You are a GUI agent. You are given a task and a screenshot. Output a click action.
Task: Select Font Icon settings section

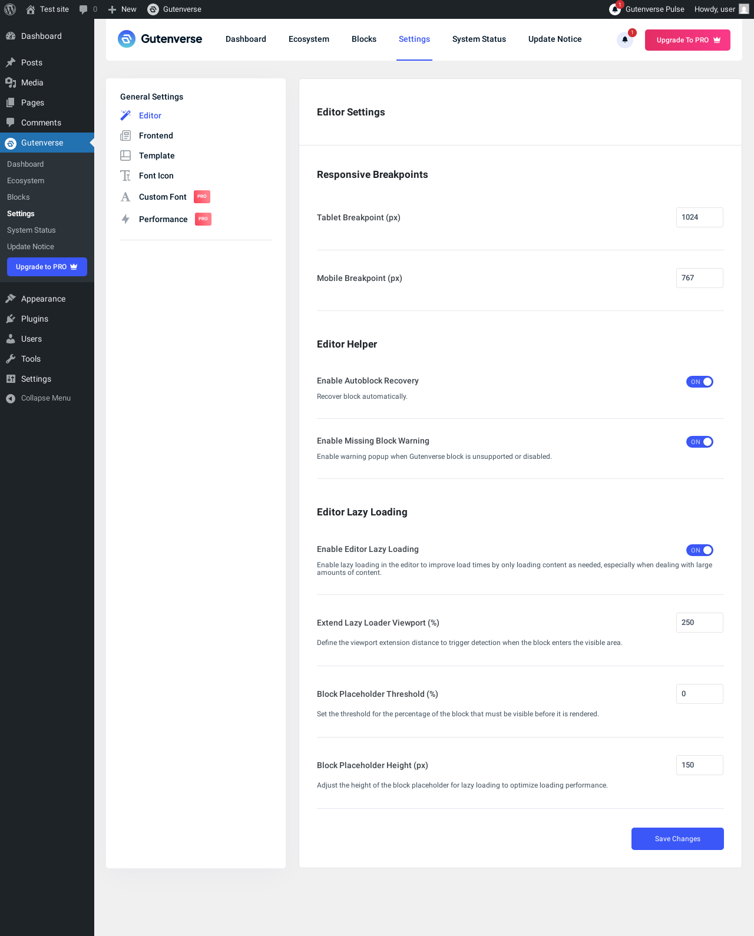tap(156, 176)
